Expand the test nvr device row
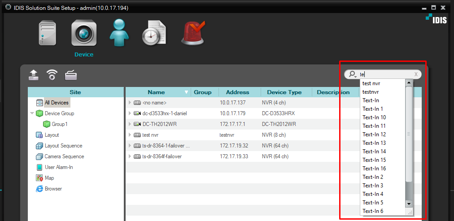454x221 pixels. tap(130, 135)
